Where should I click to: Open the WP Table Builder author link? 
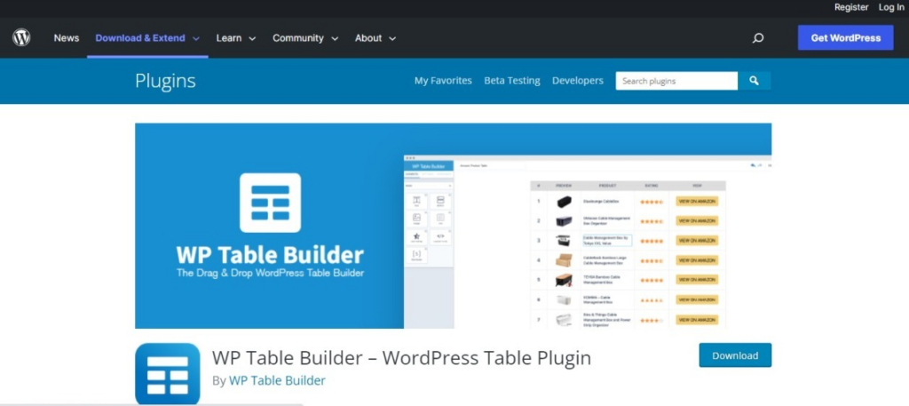pyautogui.click(x=277, y=380)
